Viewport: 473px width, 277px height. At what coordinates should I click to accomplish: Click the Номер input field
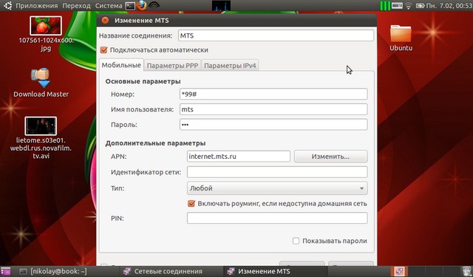coord(273,94)
